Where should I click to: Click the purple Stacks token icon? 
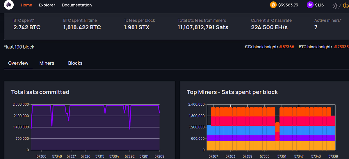coord(310,5)
